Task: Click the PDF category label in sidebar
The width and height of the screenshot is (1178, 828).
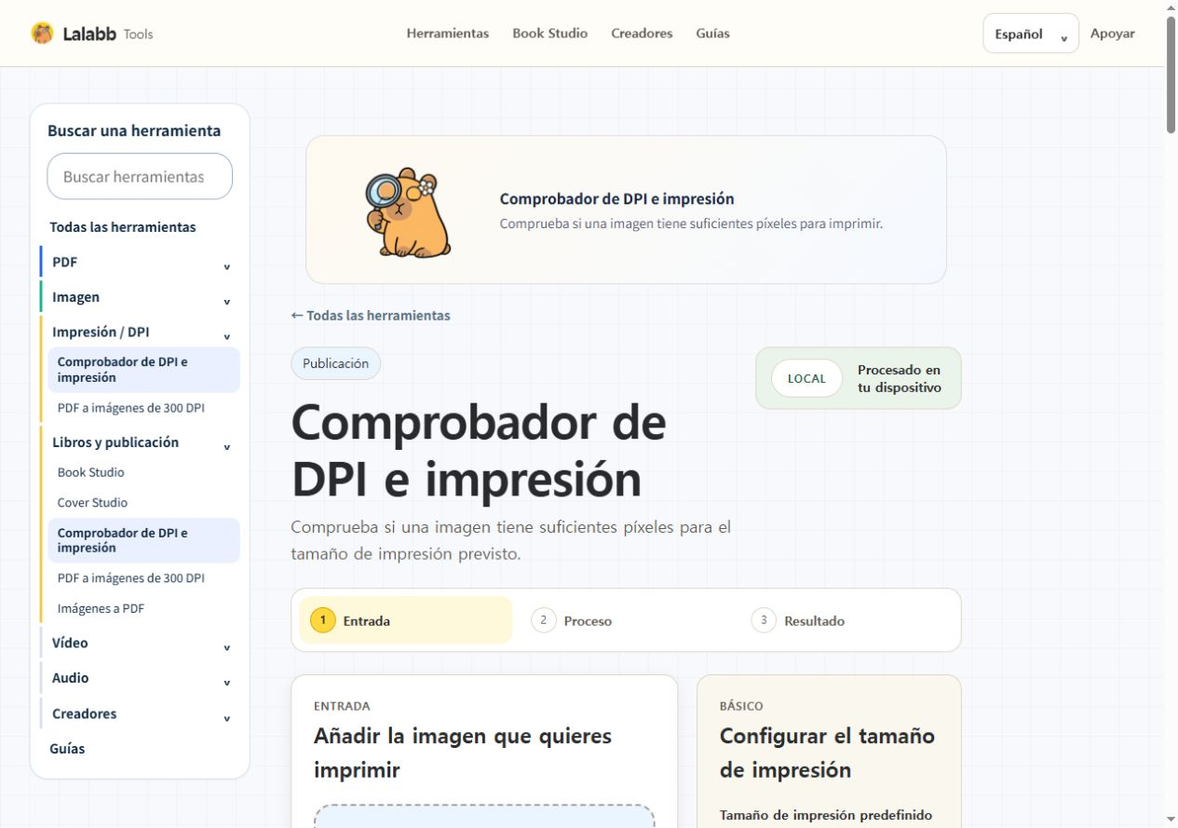Action: pyautogui.click(x=64, y=262)
